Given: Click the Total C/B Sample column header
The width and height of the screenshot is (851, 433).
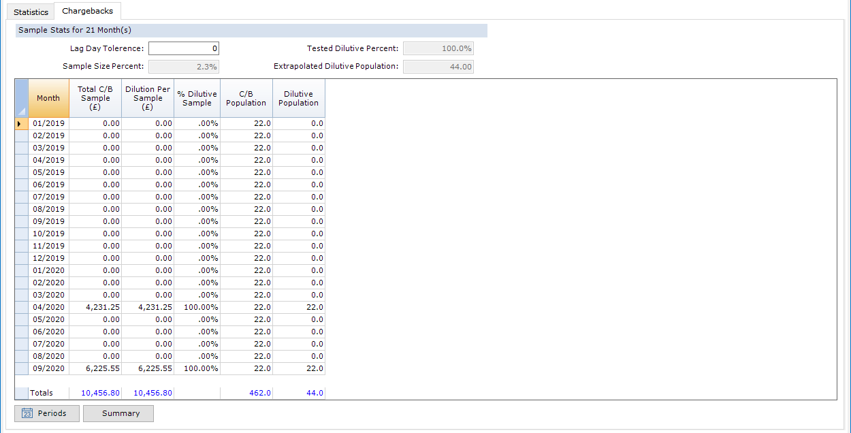Looking at the screenshot, I should click(x=95, y=98).
